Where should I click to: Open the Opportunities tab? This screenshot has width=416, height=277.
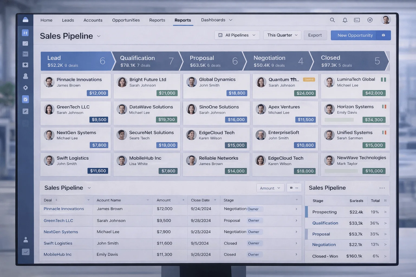coord(126,20)
